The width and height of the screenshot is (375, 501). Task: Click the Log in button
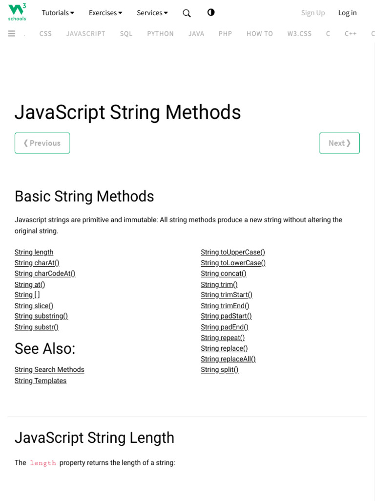347,13
